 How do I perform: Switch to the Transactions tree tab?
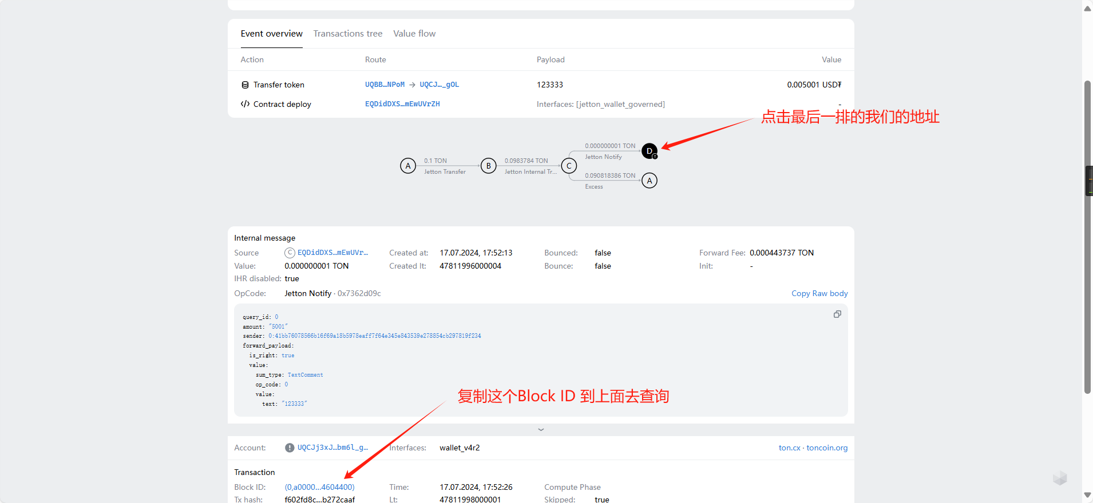click(348, 34)
